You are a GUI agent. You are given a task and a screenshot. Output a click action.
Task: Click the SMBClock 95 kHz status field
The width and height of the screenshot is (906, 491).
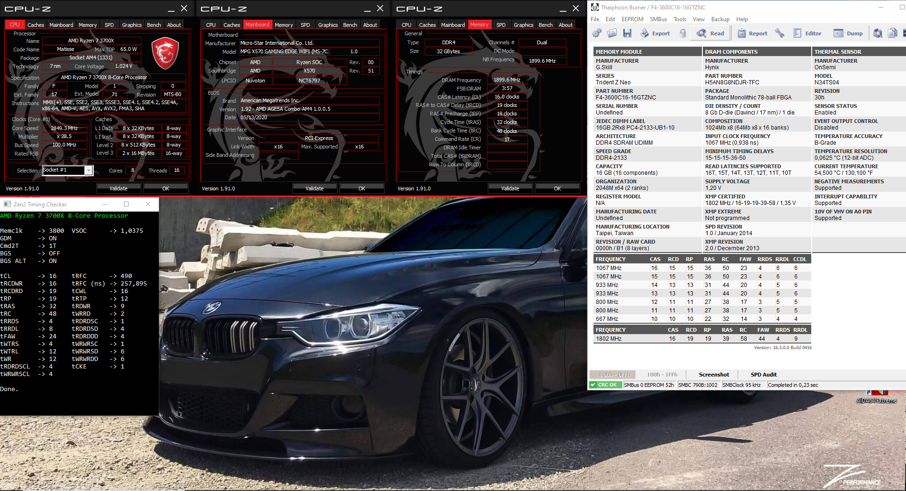(x=741, y=385)
